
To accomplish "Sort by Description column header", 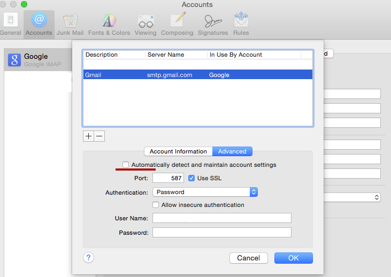I will click(114, 55).
